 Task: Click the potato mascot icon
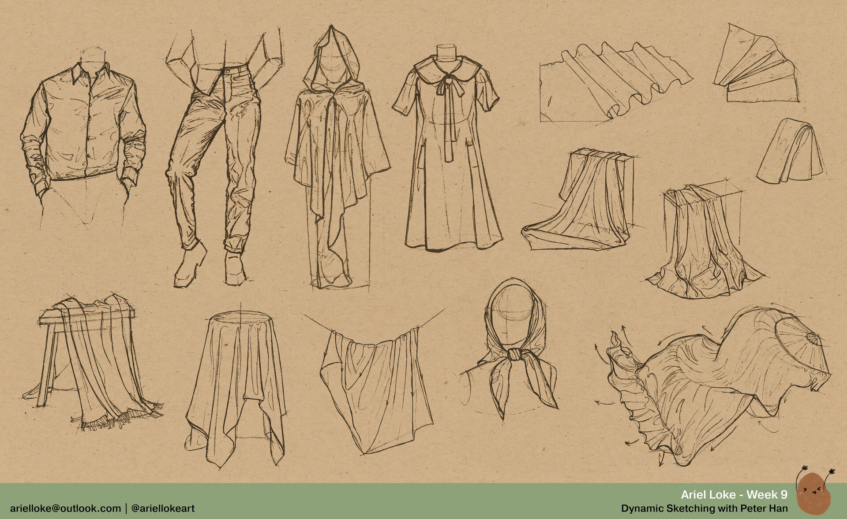pyautogui.click(x=814, y=494)
